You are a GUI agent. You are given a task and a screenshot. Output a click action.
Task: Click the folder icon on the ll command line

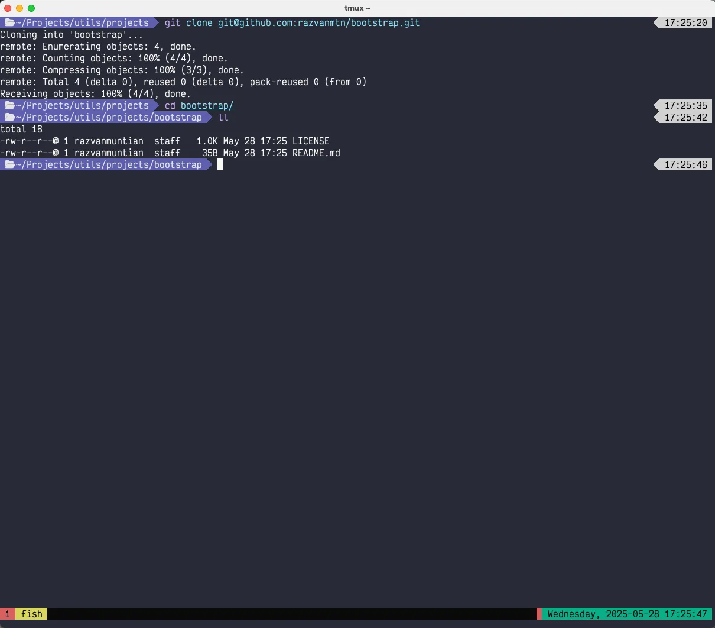click(x=9, y=118)
